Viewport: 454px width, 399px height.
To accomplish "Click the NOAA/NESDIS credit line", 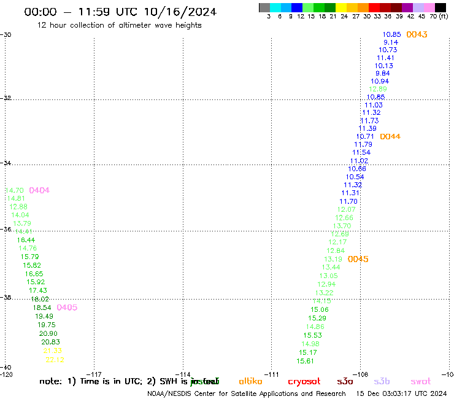I will [247, 393].
